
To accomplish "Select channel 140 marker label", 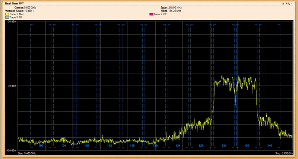I will pos(270,146).
